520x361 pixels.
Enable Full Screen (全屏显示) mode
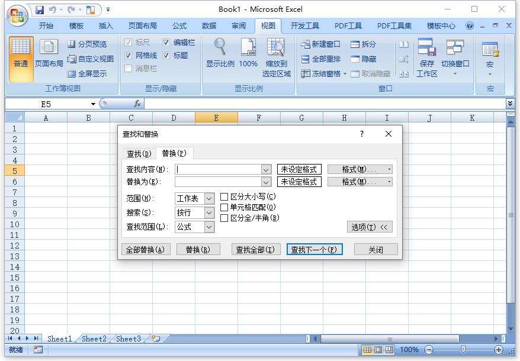[x=87, y=73]
